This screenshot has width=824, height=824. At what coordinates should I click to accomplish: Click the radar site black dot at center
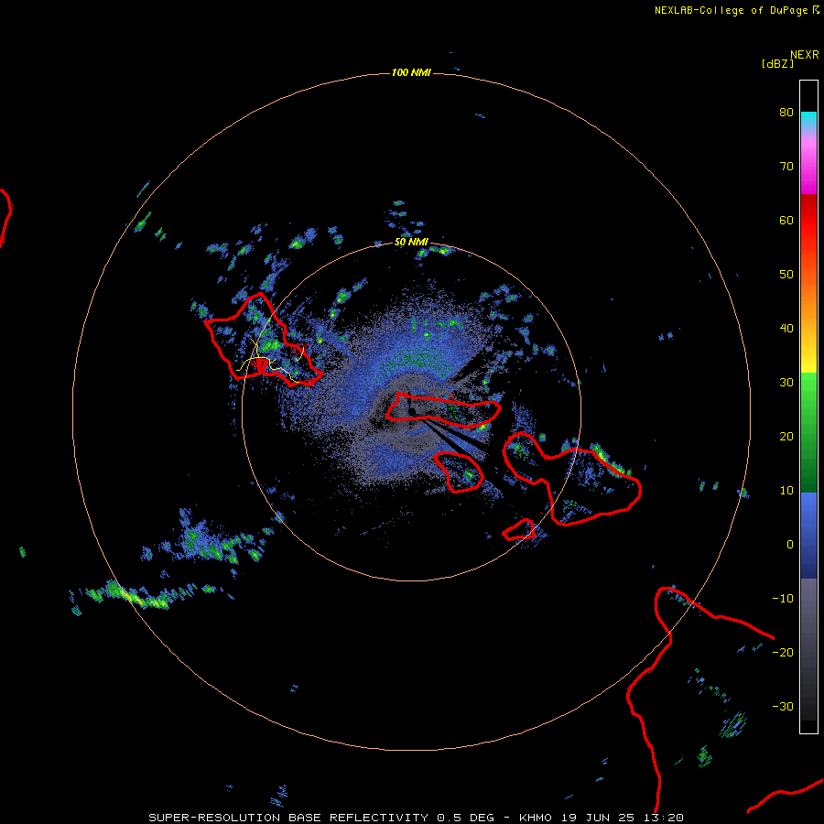tap(412, 411)
